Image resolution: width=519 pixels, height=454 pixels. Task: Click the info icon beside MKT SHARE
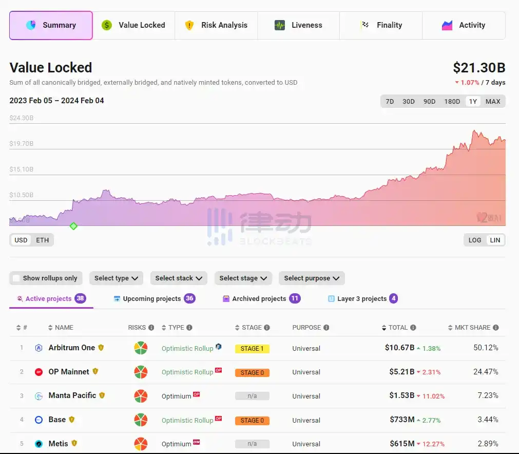pyautogui.click(x=495, y=328)
